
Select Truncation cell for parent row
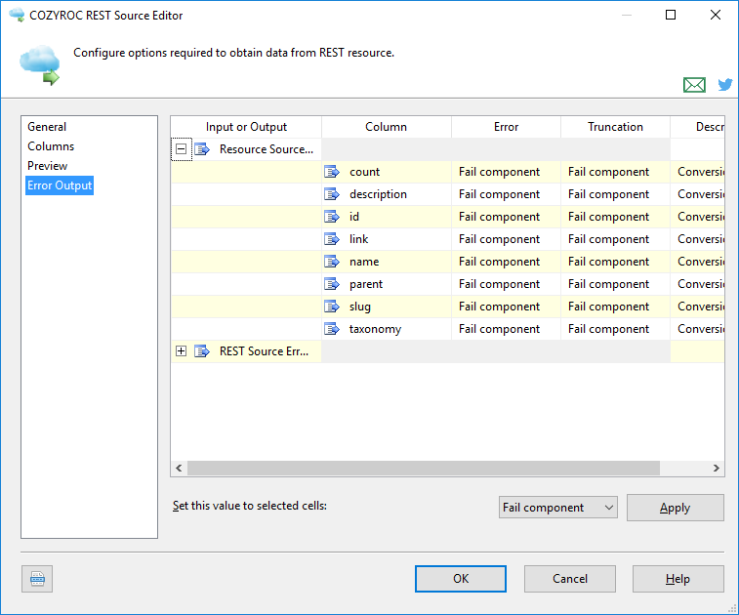616,284
